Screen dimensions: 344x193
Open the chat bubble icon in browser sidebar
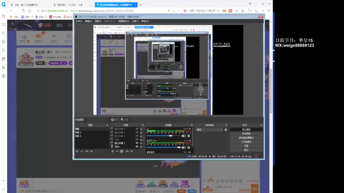coord(3,50)
